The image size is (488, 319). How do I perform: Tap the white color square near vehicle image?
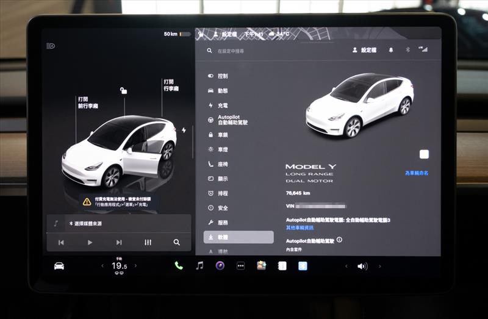(x=424, y=154)
